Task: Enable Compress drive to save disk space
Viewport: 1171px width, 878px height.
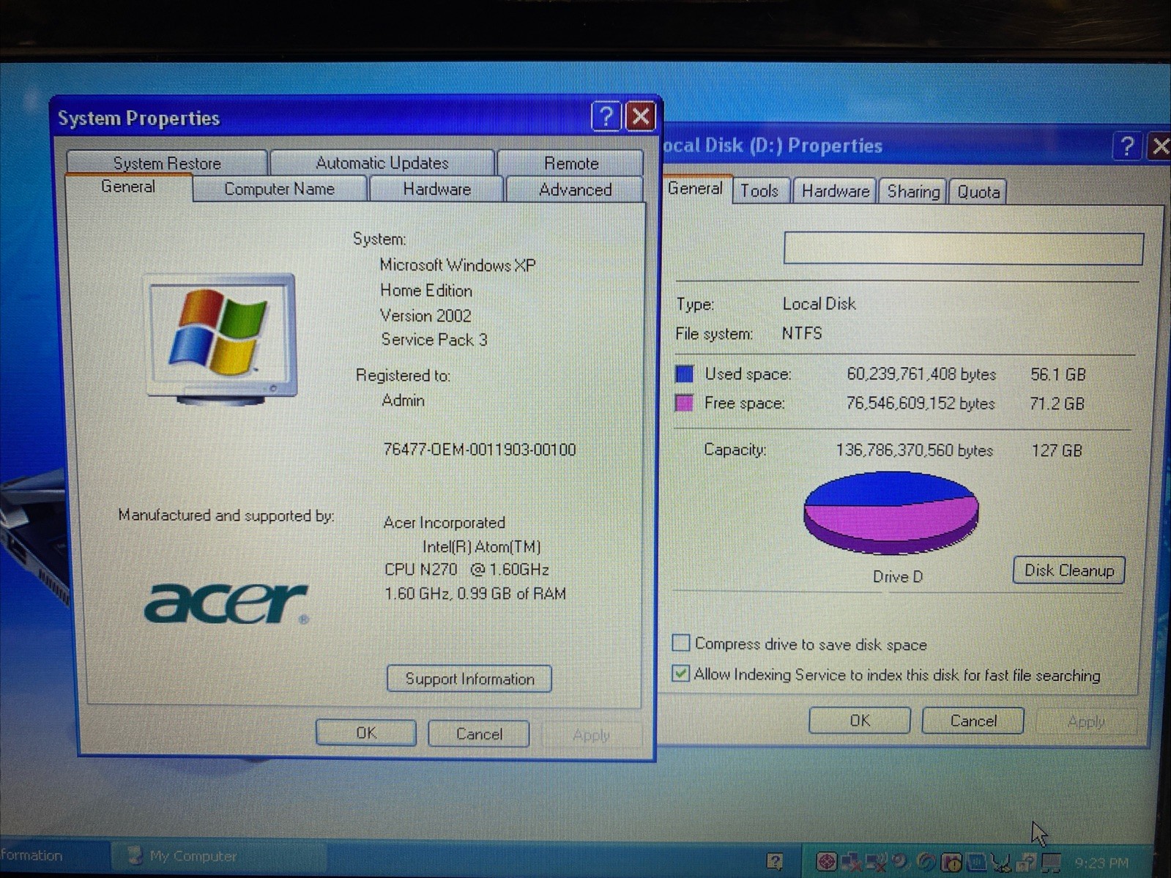Action: coord(681,644)
